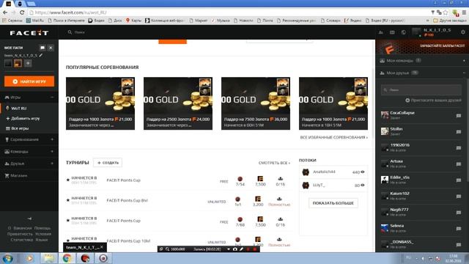Click the Заработайте баллы FACEIT banner
Viewport: 469px width, 264px height.
(x=422, y=47)
